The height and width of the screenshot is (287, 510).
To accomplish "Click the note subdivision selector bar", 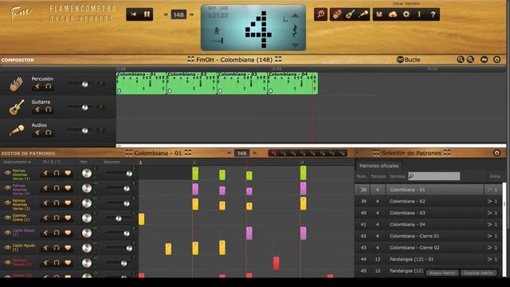I will 308,153.
